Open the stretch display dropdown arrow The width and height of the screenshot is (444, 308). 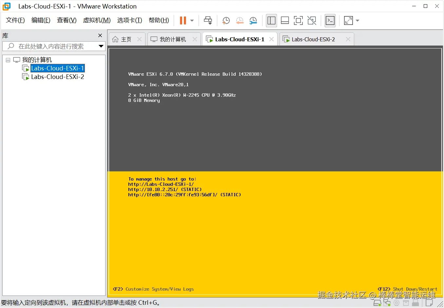pyautogui.click(x=357, y=21)
